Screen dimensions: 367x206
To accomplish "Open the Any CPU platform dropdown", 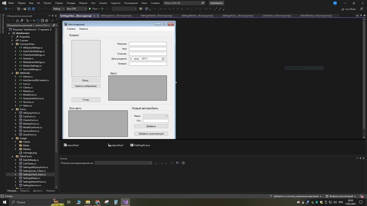I will (x=85, y=9).
